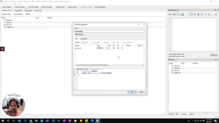
Task: Select Triggers (0) in the main structure tree
Action: 9,27
